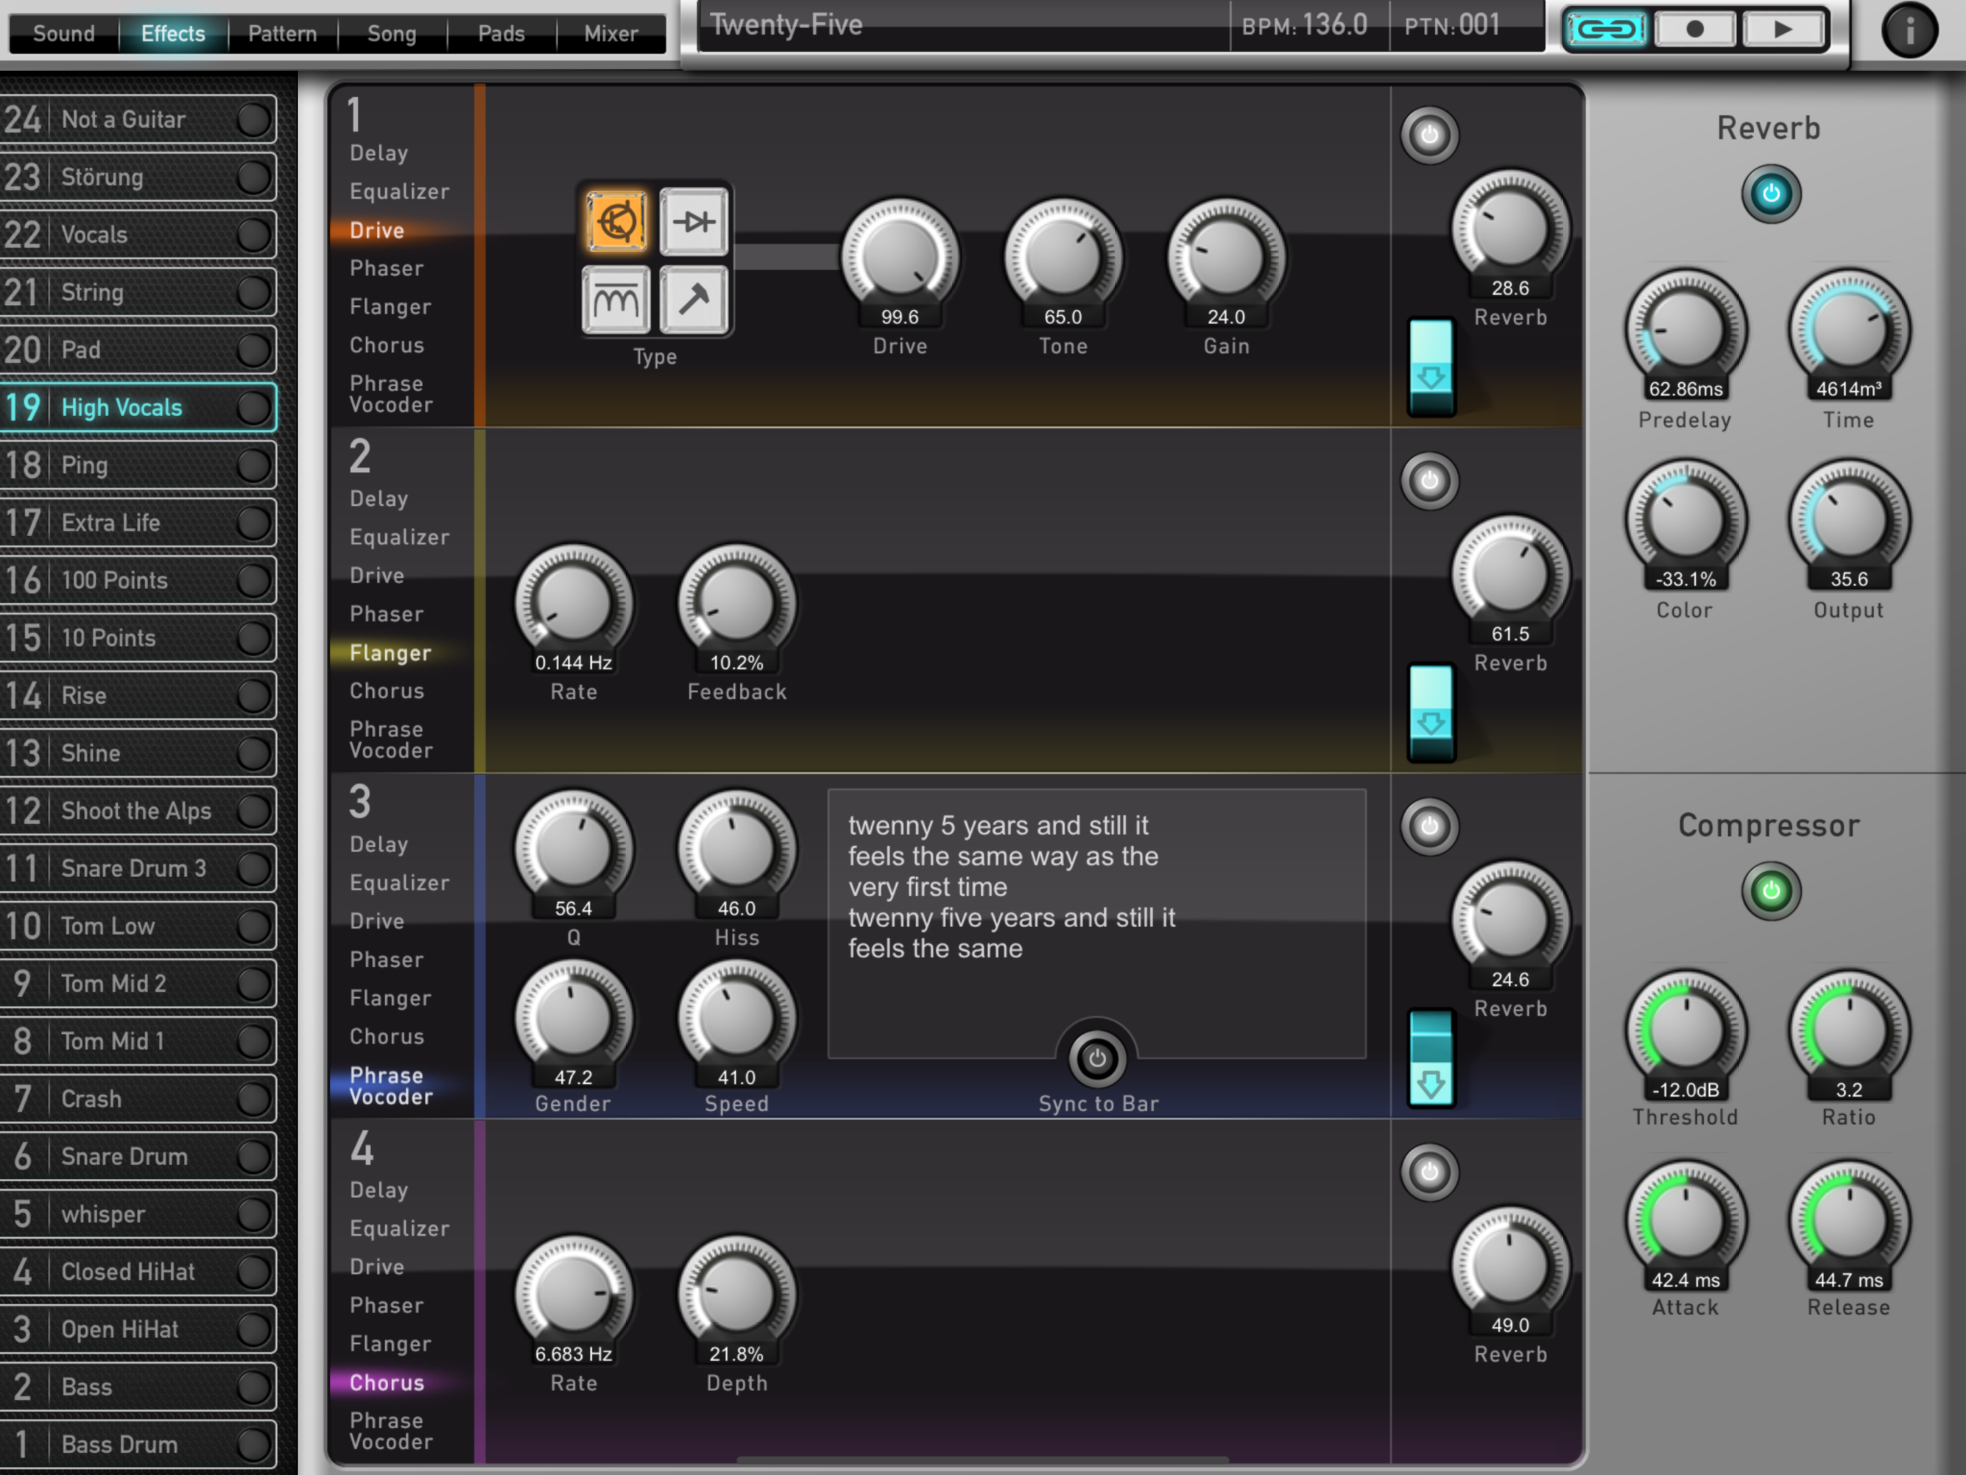Switch to the Song tab

[x=392, y=34]
